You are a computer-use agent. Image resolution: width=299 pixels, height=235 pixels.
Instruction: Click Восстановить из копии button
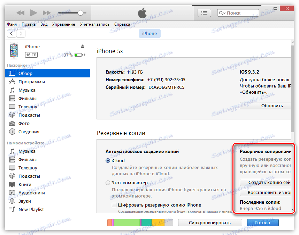click(266, 192)
